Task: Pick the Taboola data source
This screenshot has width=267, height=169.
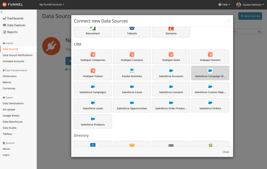Action: [132, 32]
